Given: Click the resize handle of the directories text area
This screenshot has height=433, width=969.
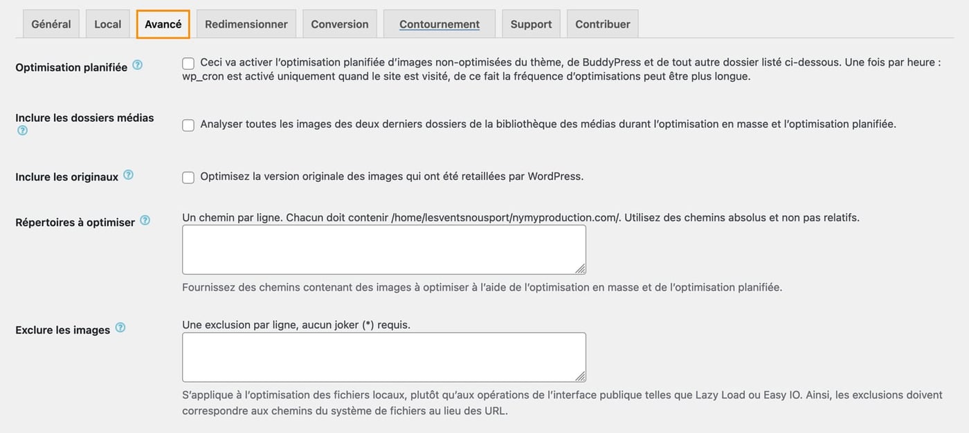Looking at the screenshot, I should (581, 268).
